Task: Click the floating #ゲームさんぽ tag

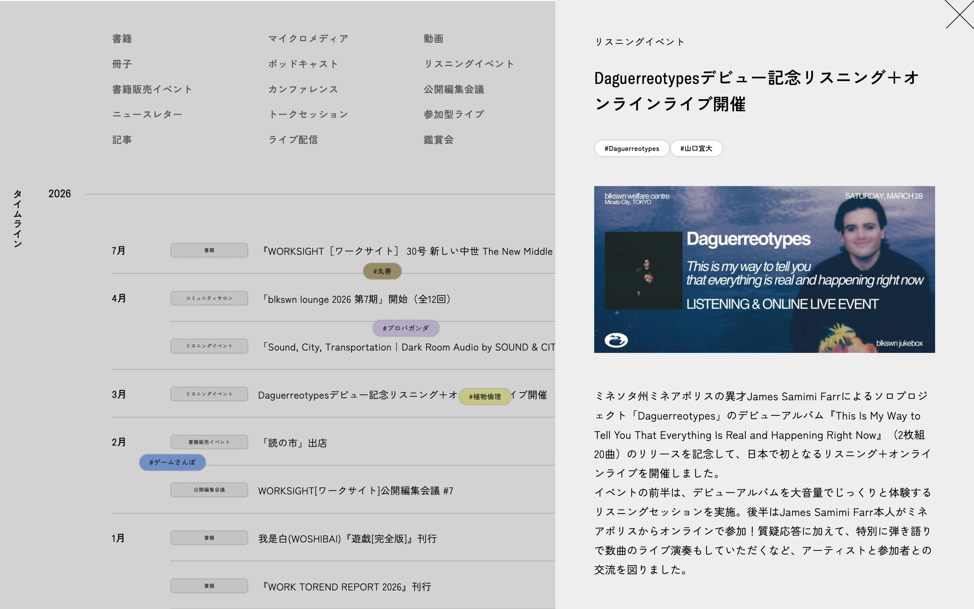Action: (x=173, y=463)
